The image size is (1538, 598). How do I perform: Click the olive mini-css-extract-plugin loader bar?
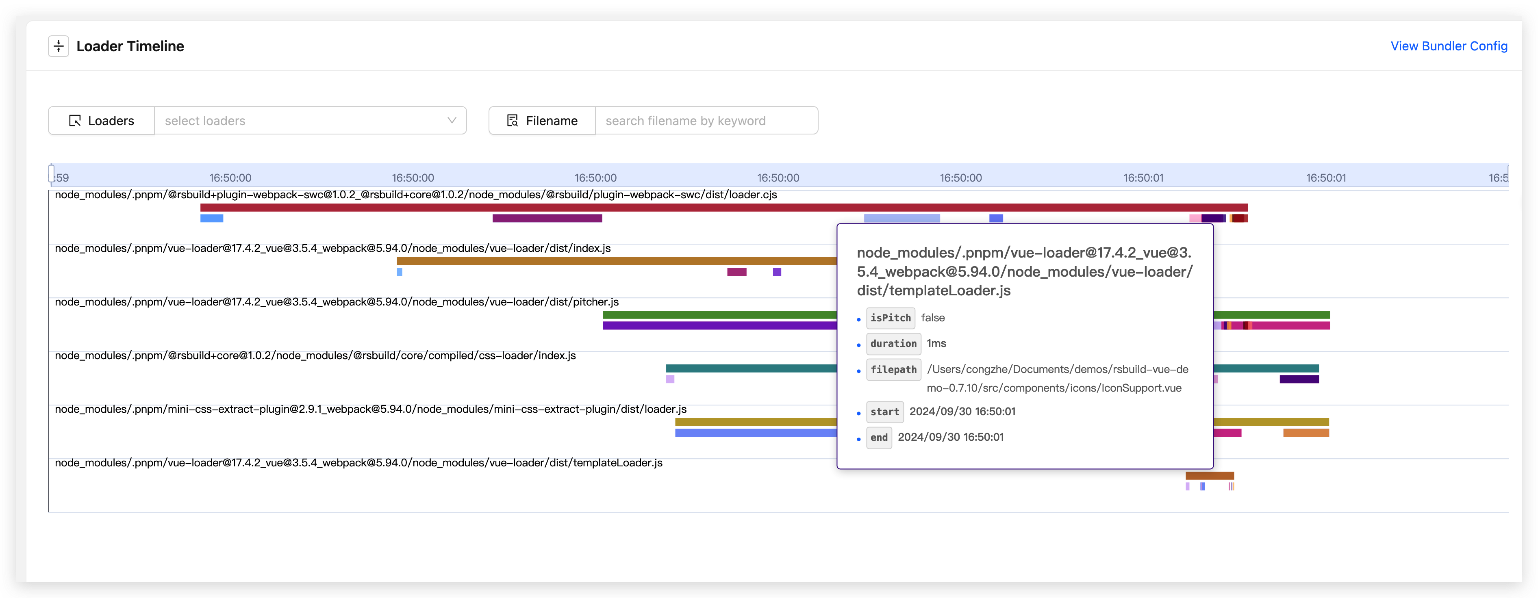pos(755,422)
